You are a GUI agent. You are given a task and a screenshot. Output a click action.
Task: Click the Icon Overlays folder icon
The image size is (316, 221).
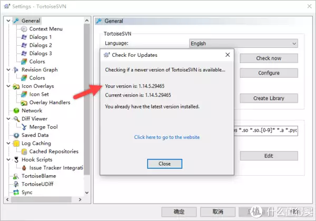16,86
